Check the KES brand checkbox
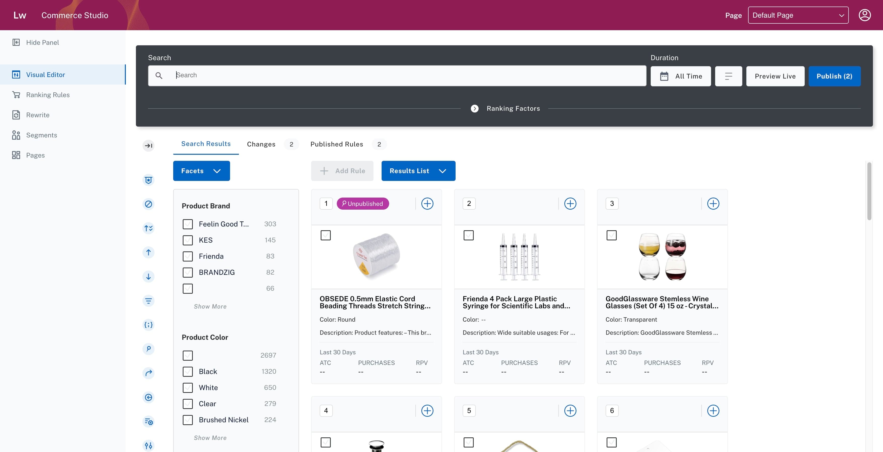This screenshot has width=883, height=452. click(x=188, y=240)
